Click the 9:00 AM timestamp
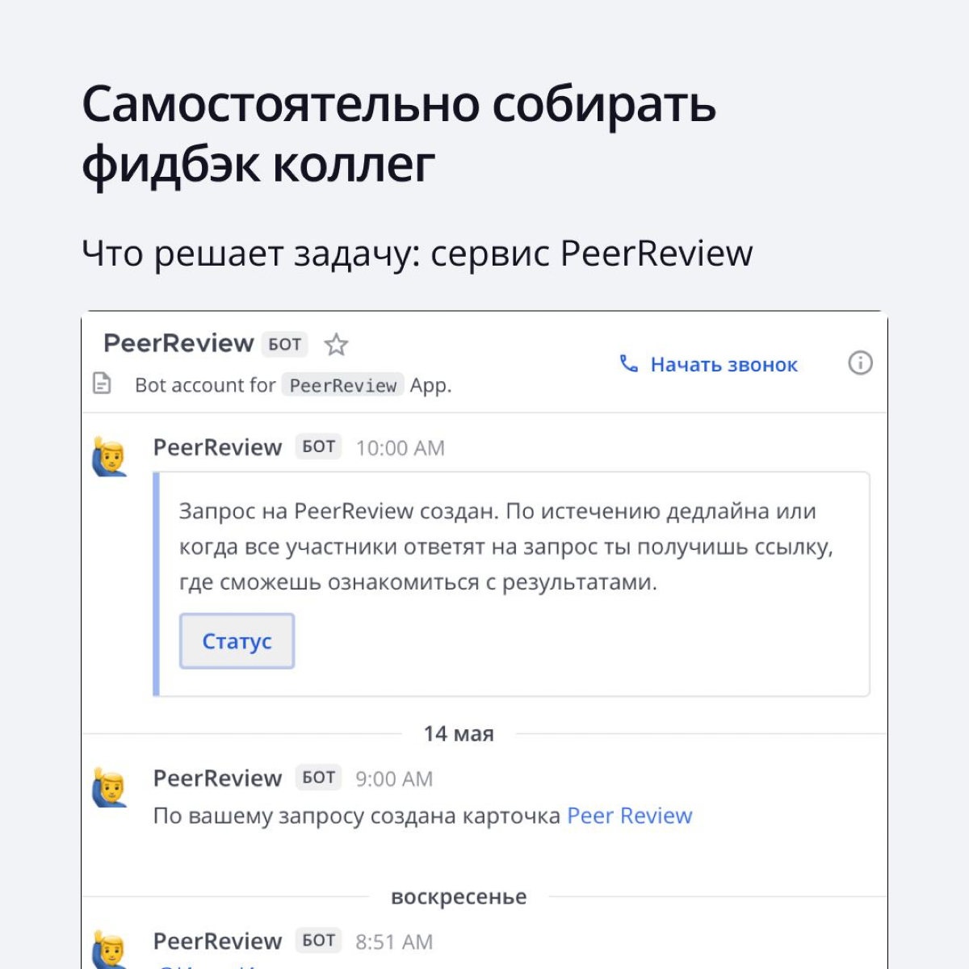The width and height of the screenshot is (969, 969). 394,779
